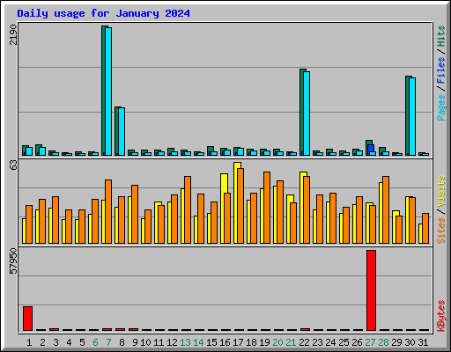Click day label 10 on the axis
The height and width of the screenshot is (352, 451).
point(145,342)
